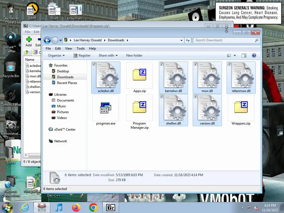The image size is (284, 213).
Task: Select the progman.exe program icon
Action: 106,108
